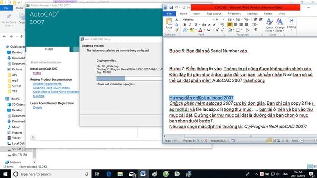
Task: Click English (U.S.) language in status bar
Action: [x=218, y=141]
